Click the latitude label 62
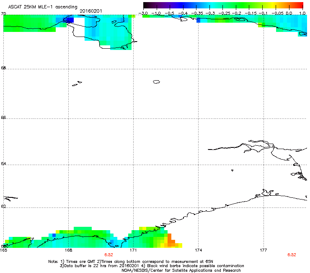Image resolution: width=310 pixels, height=273 pixels. 3,206
